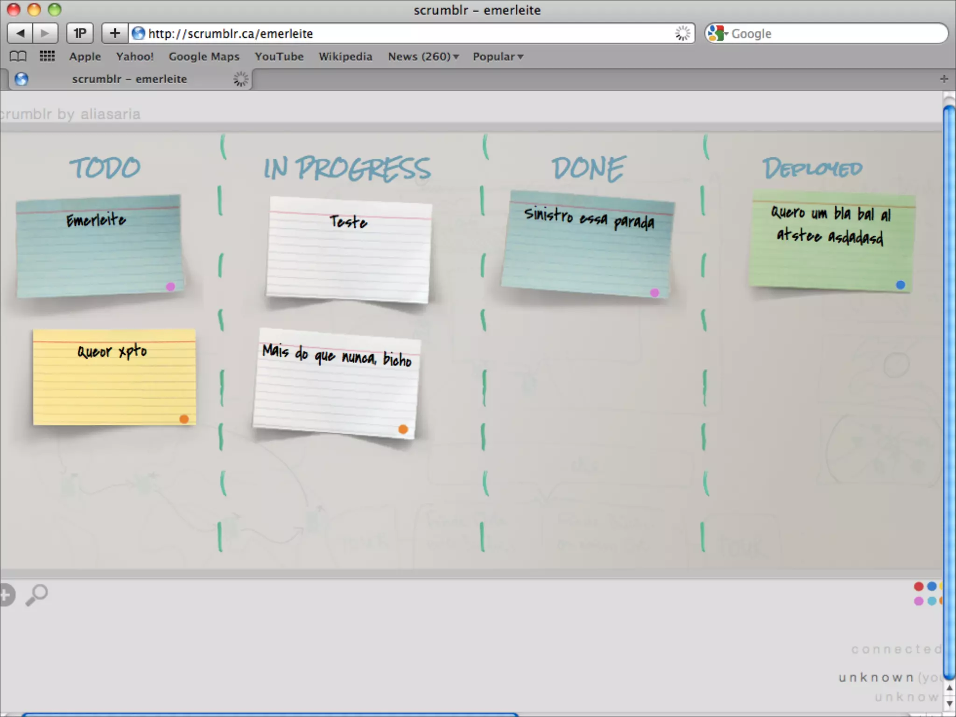The image size is (956, 717).
Task: Open the YouTube bookmark
Action: point(279,56)
